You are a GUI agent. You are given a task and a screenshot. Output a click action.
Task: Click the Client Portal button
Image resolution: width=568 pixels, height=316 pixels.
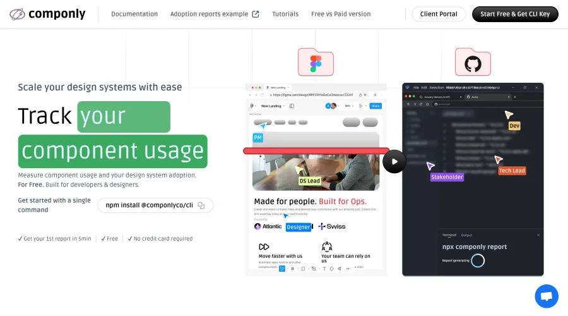pyautogui.click(x=439, y=14)
